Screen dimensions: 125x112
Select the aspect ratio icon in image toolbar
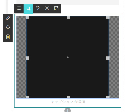tap(19, 8)
